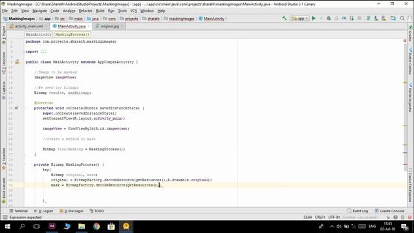Open the Run menu

[111, 11]
